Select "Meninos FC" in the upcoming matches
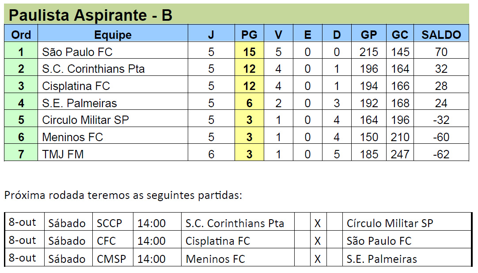Viewport: 478px width, 273px height. [x=215, y=258]
